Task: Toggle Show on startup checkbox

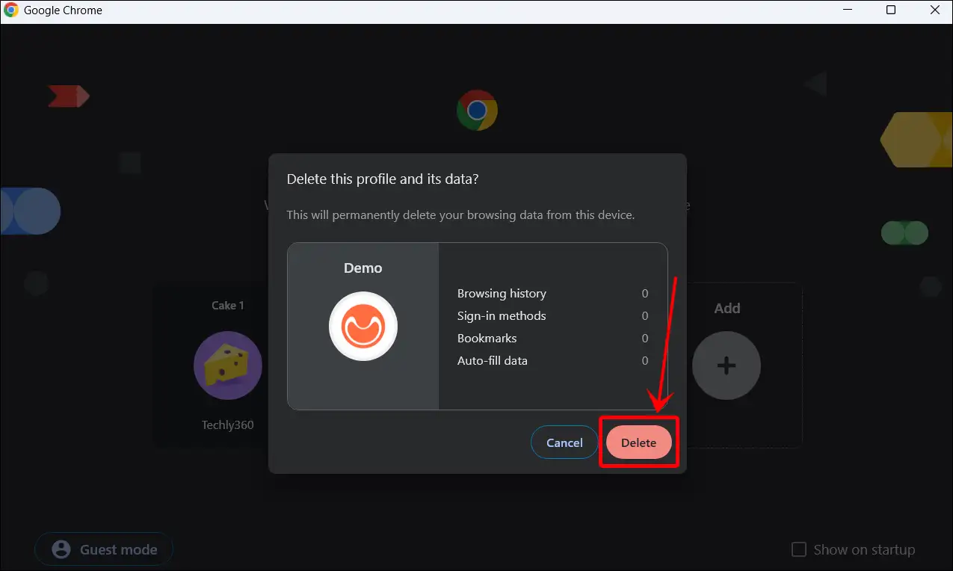Action: [x=799, y=549]
